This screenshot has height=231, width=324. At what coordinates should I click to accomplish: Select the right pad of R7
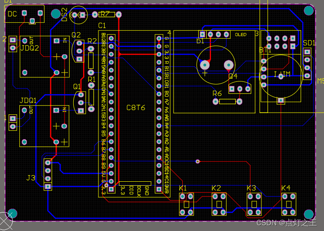click(x=119, y=15)
